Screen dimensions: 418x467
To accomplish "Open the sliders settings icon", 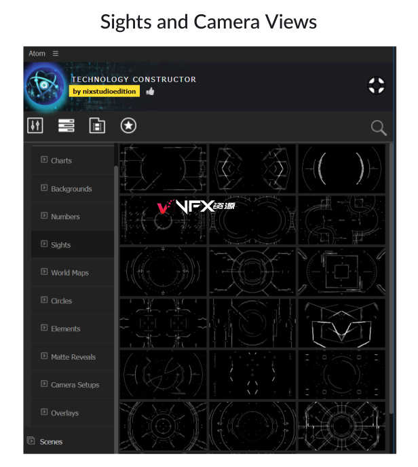I will [35, 126].
